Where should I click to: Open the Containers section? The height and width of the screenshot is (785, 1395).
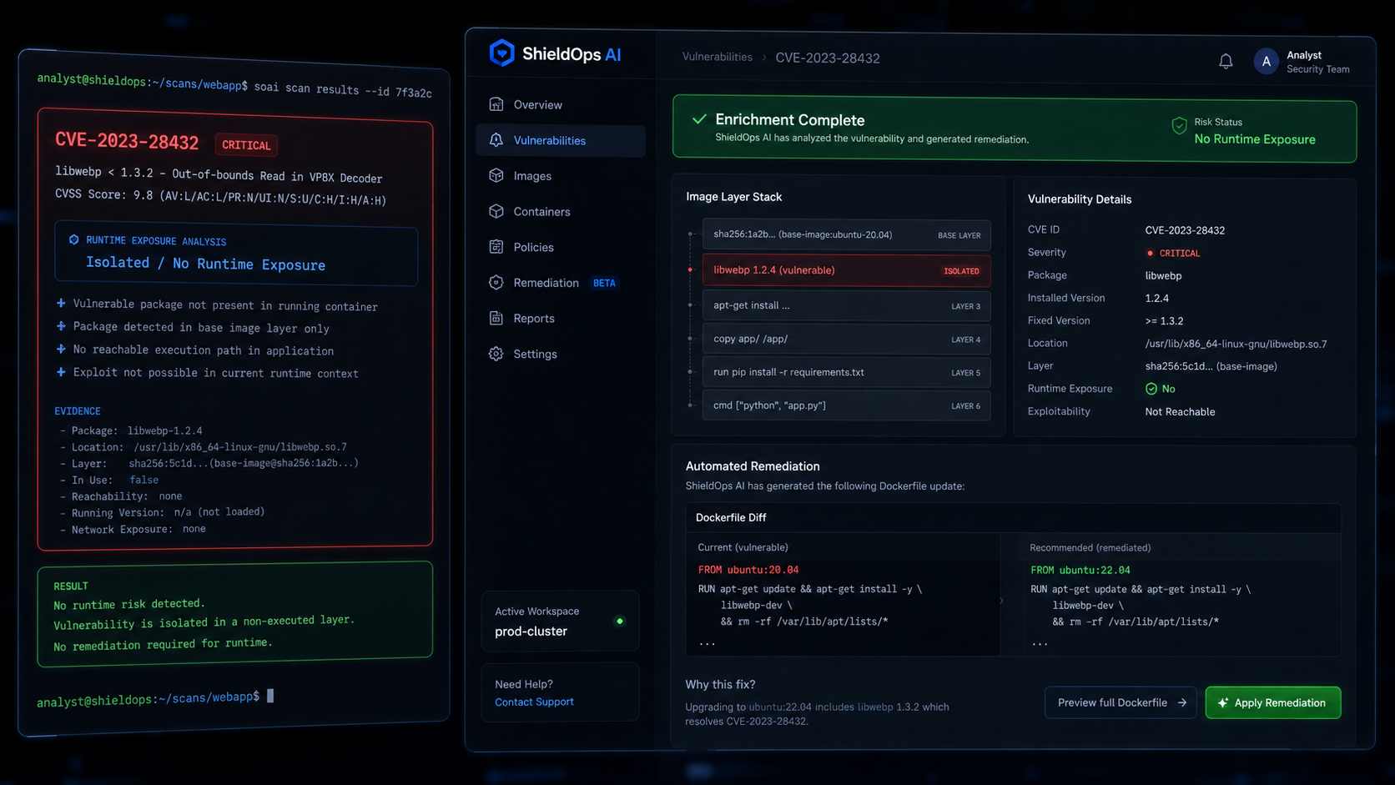561,211
